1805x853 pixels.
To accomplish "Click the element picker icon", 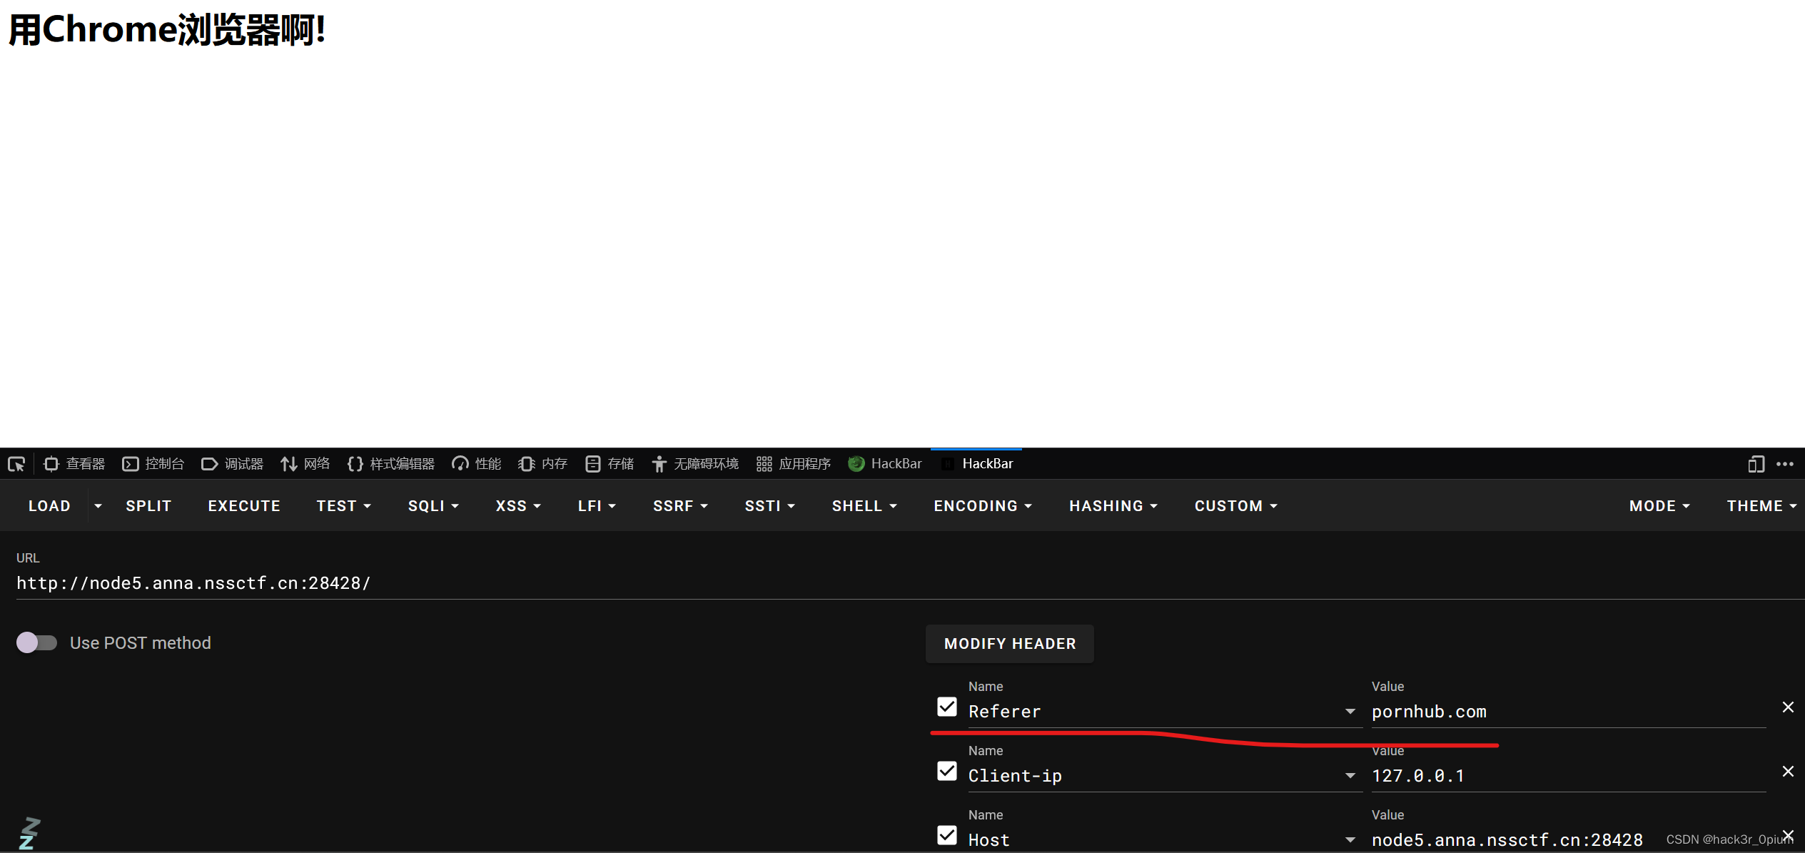I will [x=16, y=464].
